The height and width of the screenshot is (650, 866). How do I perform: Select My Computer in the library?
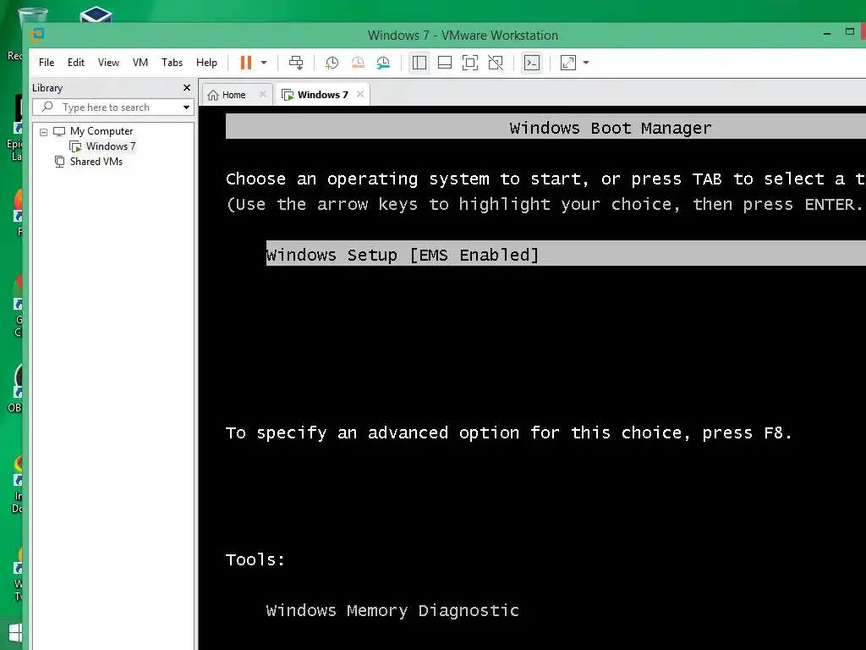pos(101,131)
